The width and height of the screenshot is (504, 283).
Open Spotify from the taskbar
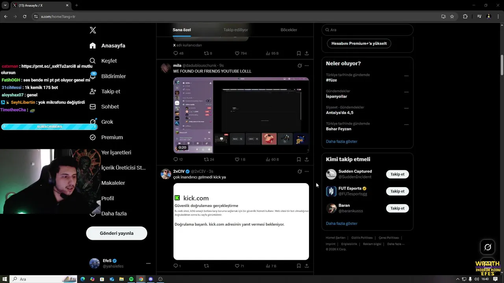131,279
